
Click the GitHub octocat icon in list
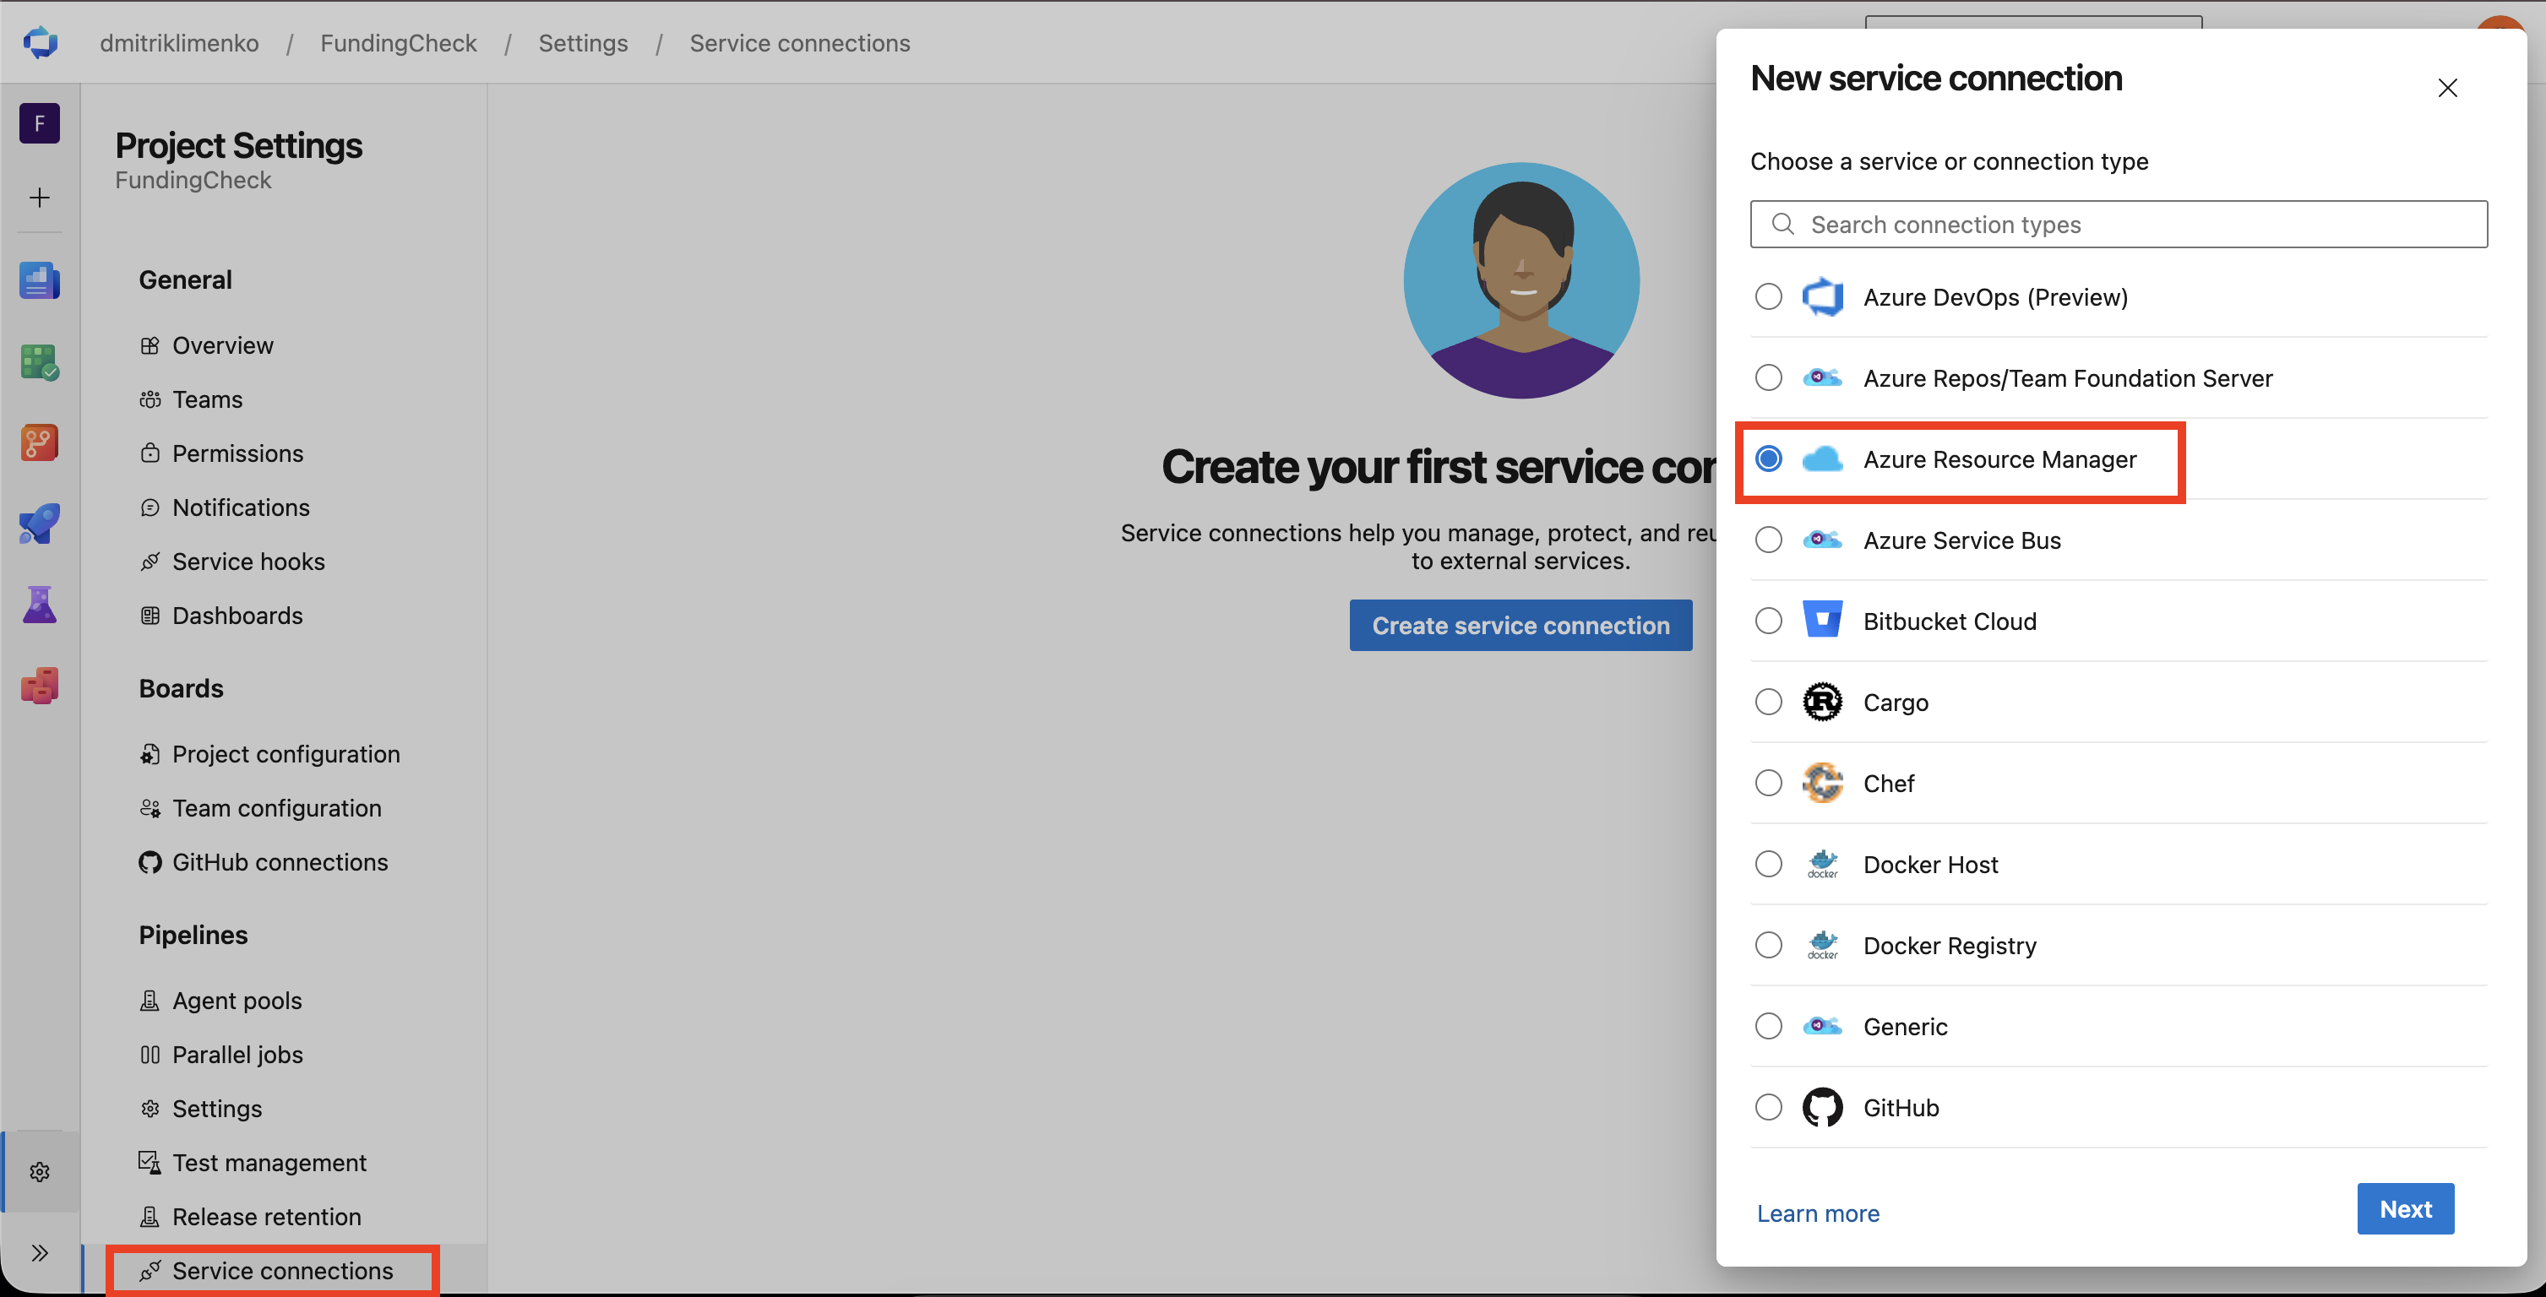click(1823, 1106)
